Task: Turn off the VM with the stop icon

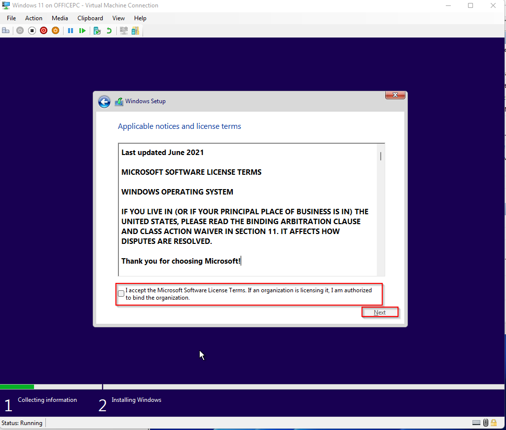Action: click(x=32, y=30)
